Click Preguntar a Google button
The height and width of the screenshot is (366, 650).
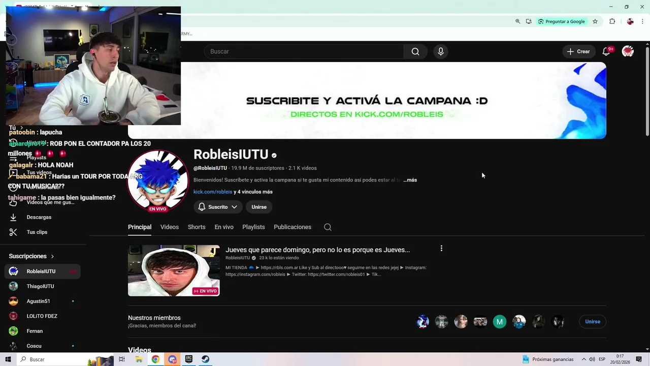[x=562, y=21]
